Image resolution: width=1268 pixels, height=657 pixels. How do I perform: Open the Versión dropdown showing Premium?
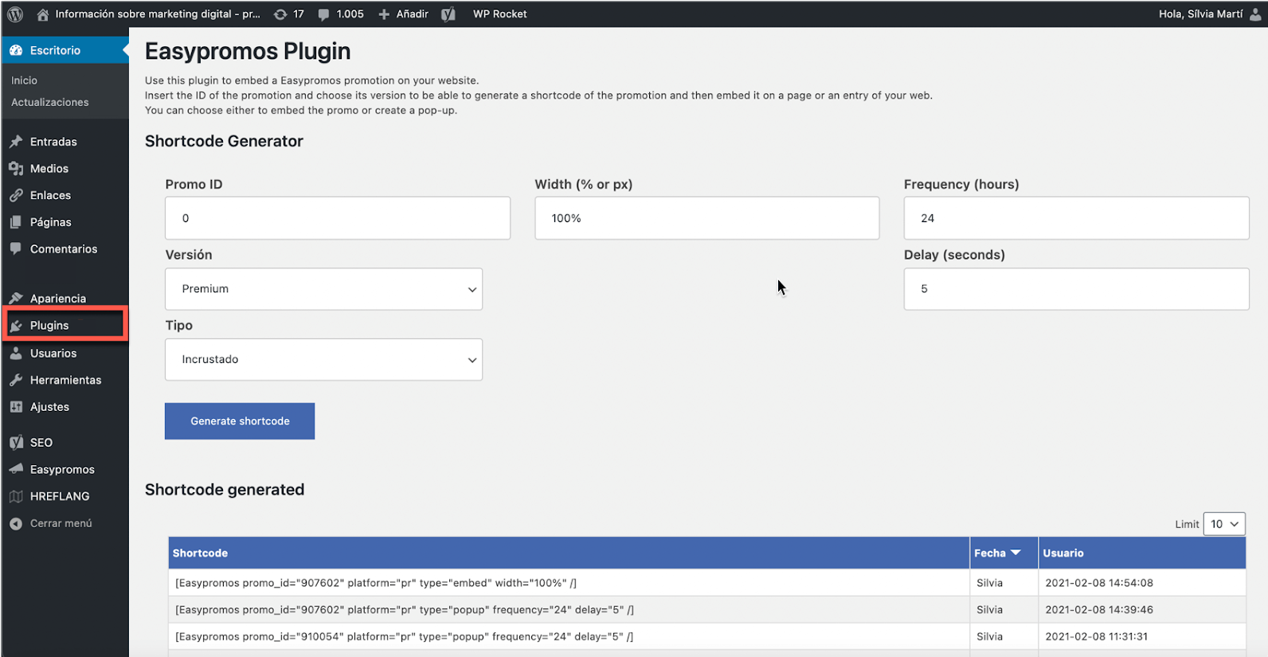tap(323, 289)
